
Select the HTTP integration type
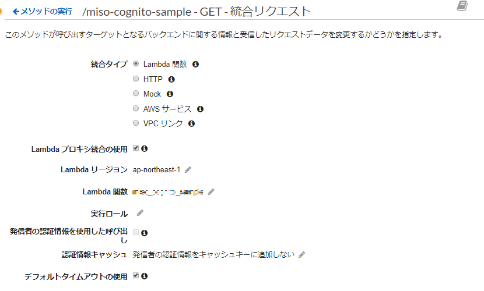[136, 79]
